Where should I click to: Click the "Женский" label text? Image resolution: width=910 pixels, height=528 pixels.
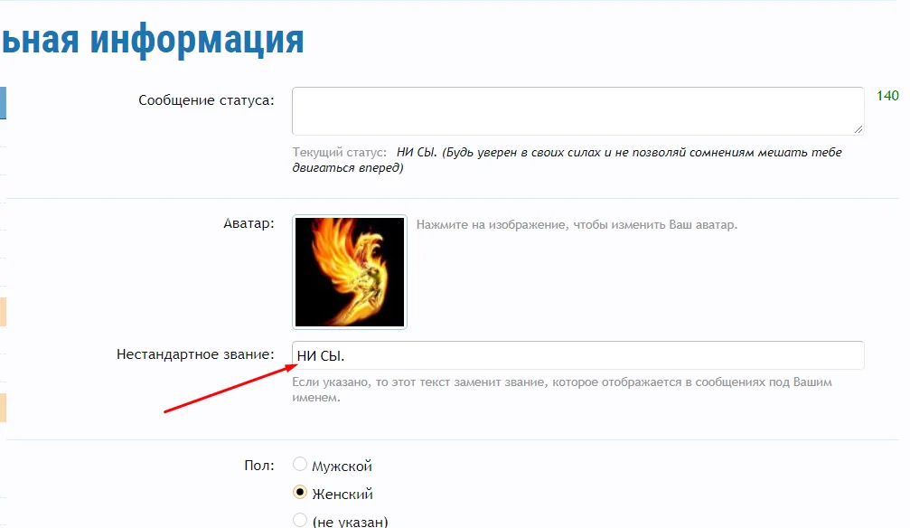coord(342,495)
